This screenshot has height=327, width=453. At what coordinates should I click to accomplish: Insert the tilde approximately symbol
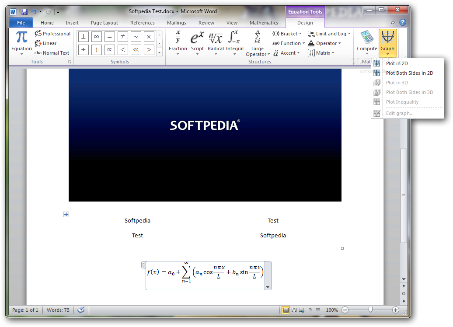136,37
